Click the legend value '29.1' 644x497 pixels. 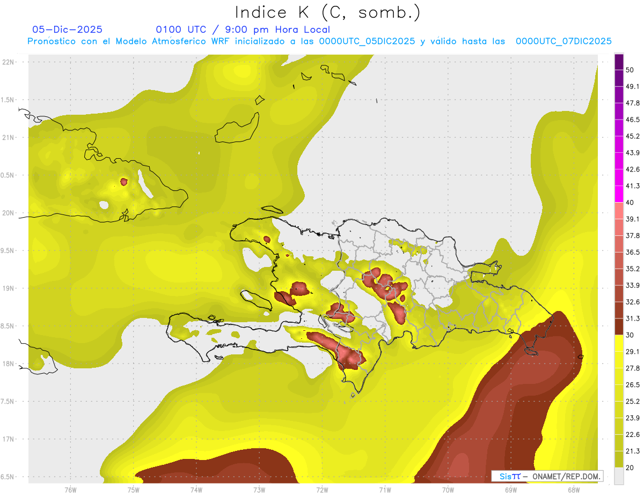point(632,352)
